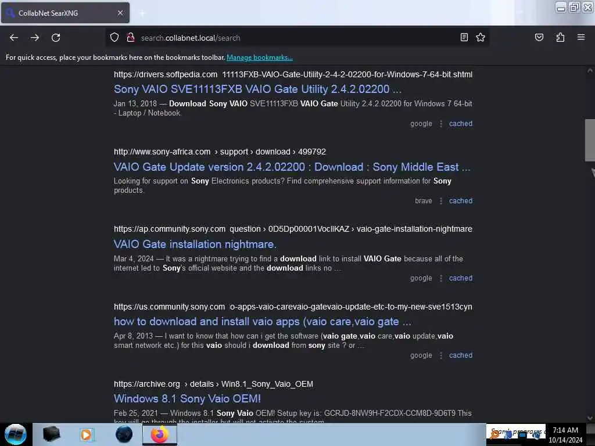
Task: Click 'google' engine label on vaio apps result
Action: click(x=421, y=355)
